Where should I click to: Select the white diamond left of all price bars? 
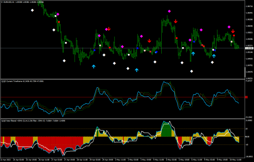(x=33, y=11)
